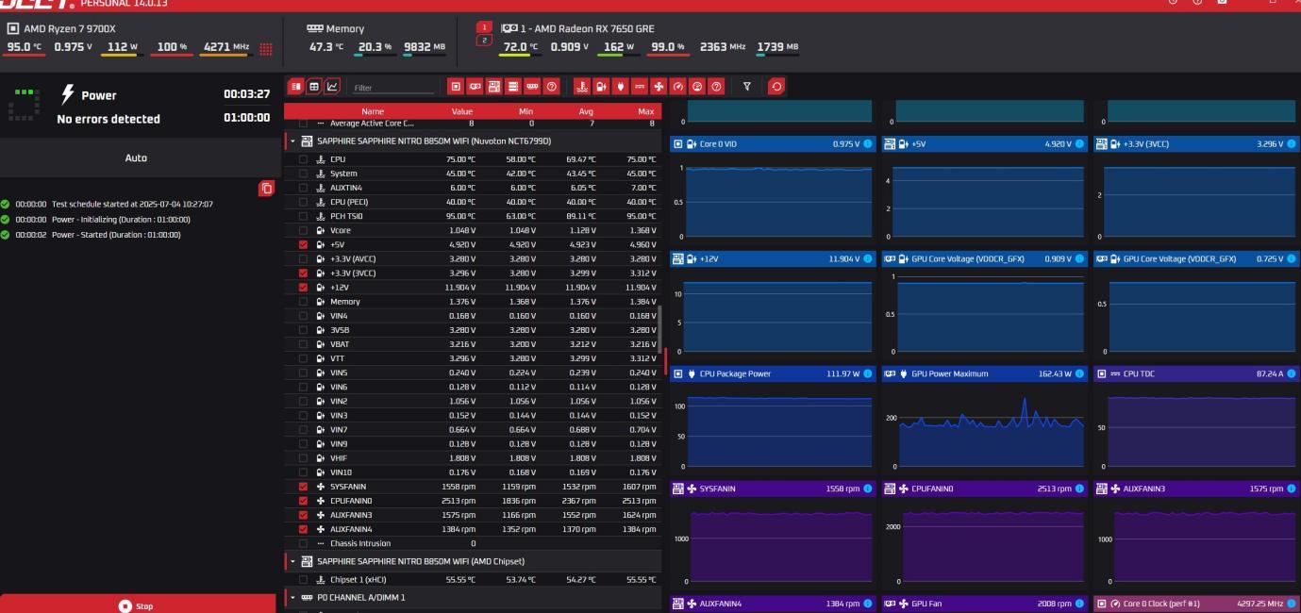Screen dimensions: 1301x613
Task: Copy the test log with clipboard icon
Action: pos(266,189)
